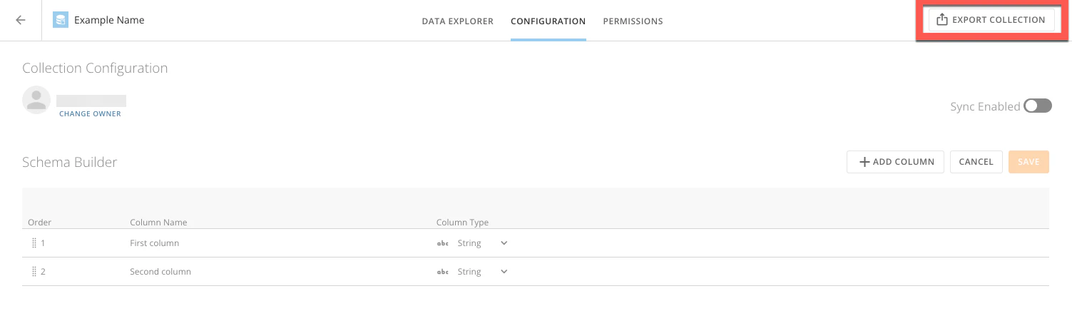Click the owner avatar icon
Screen dimensions: 1072x311
tap(36, 100)
